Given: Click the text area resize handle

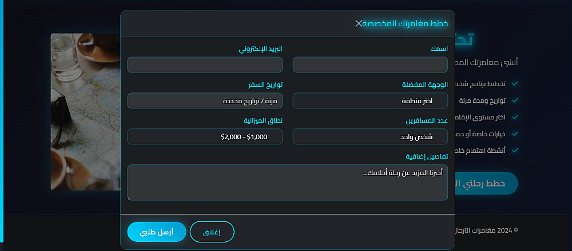Looking at the screenshot, I should point(130,198).
